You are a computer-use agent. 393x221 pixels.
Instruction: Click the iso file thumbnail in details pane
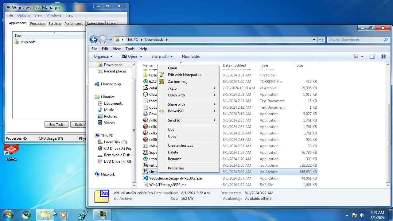[102, 196]
